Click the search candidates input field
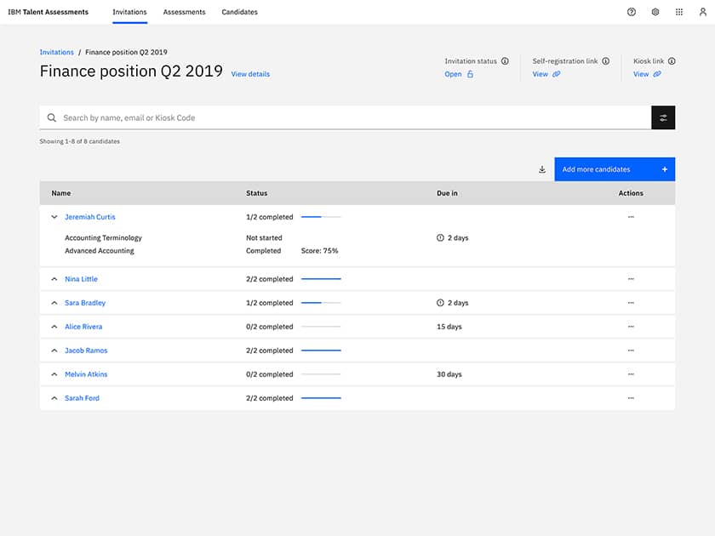 click(255, 117)
